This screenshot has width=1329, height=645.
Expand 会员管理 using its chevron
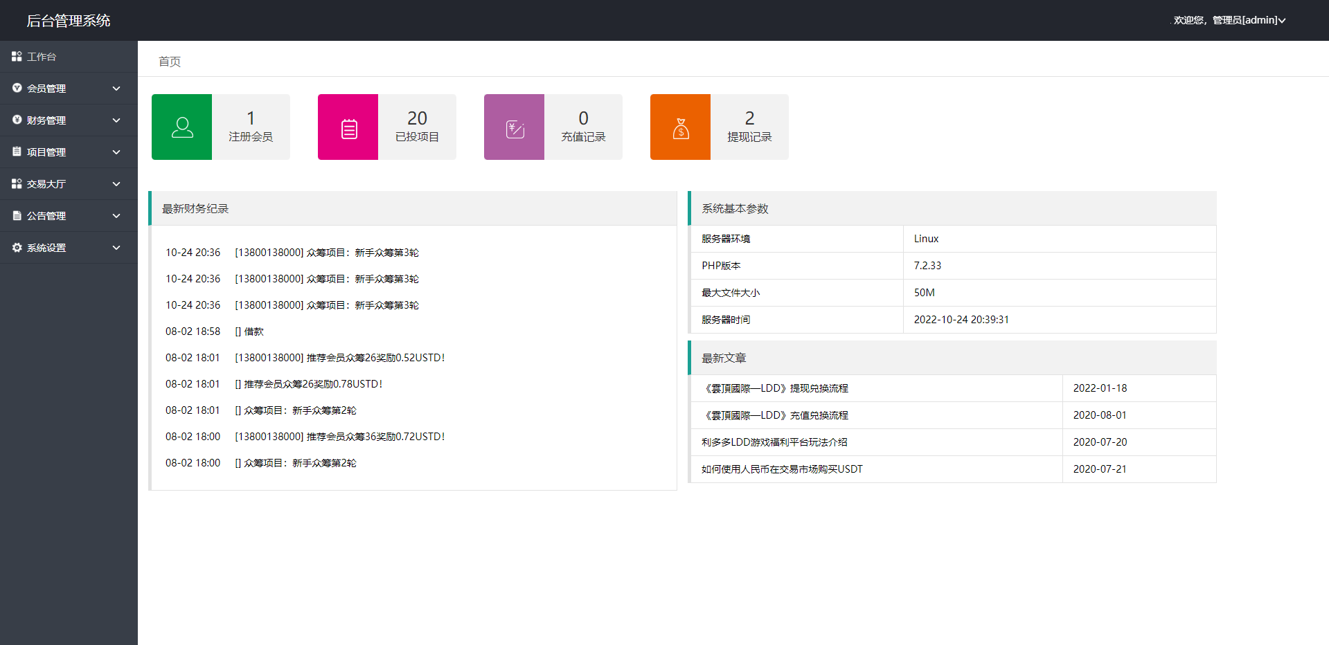(x=116, y=89)
